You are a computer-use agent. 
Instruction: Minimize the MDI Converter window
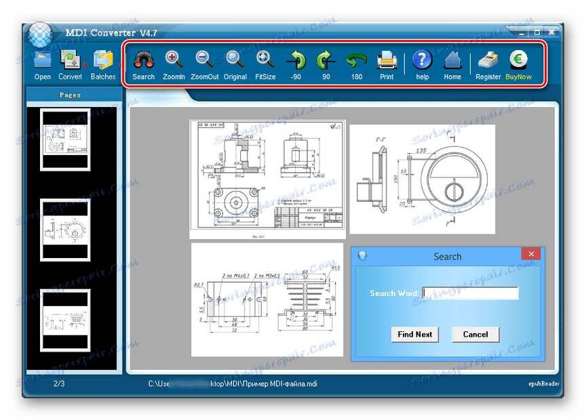pos(522,33)
